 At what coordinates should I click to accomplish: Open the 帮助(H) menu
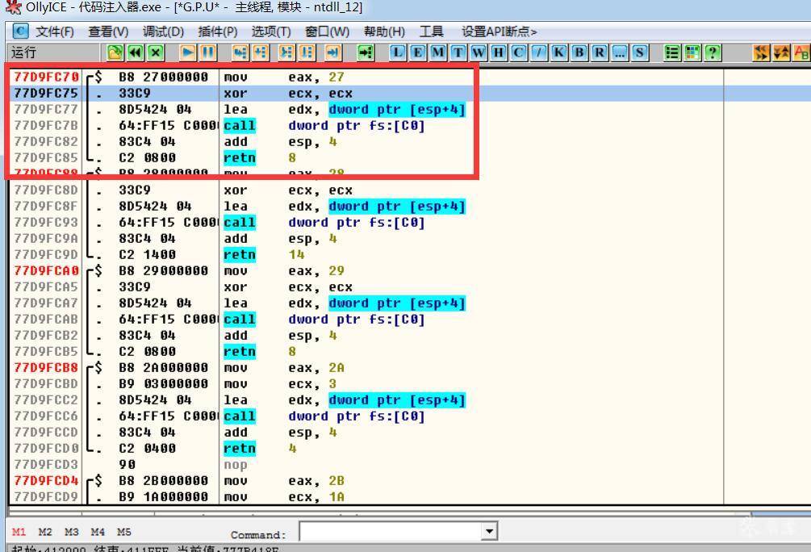(384, 31)
